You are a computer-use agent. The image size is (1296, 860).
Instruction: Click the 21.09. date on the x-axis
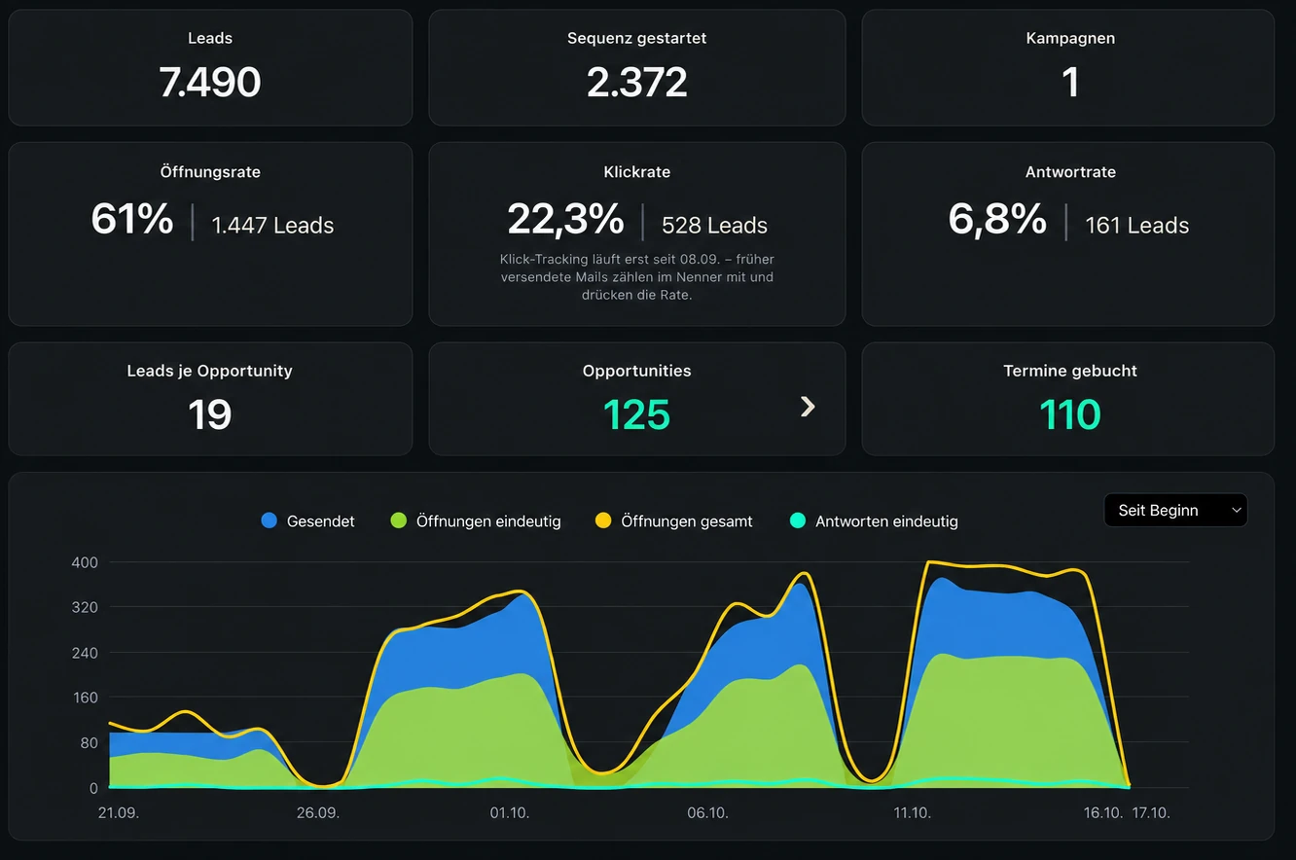(119, 812)
